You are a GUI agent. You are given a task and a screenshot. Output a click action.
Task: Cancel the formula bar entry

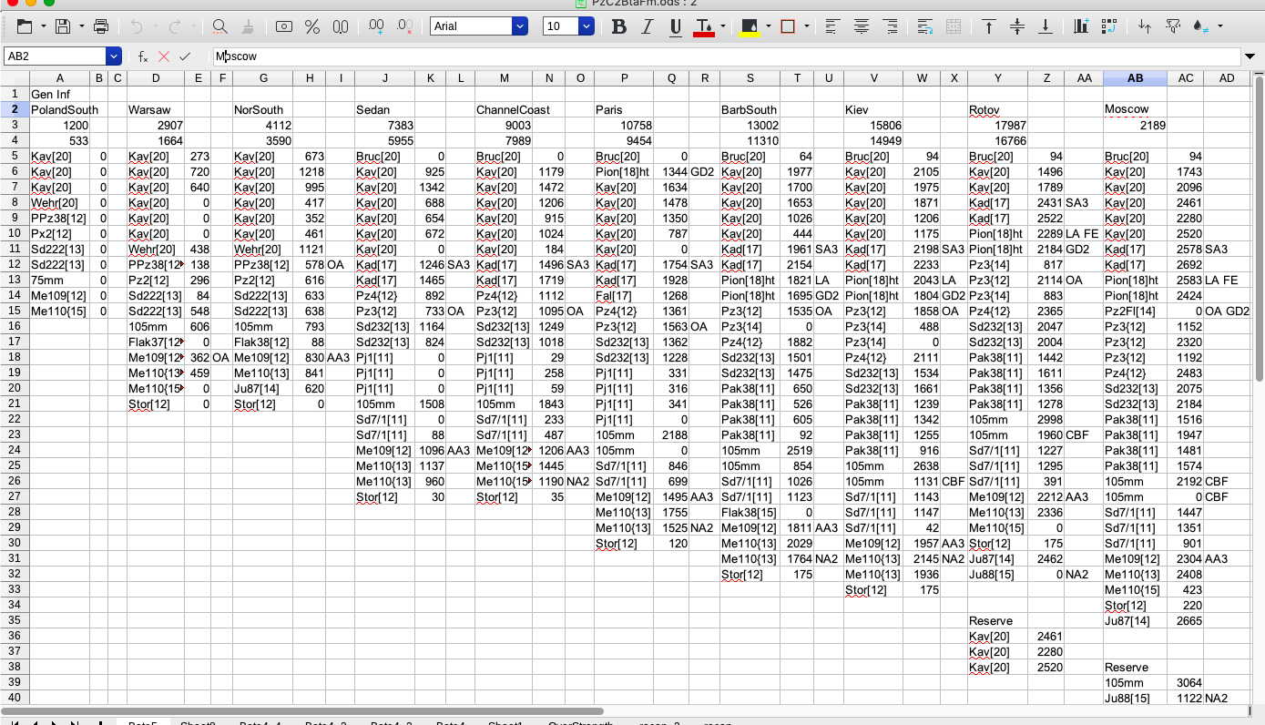(164, 56)
